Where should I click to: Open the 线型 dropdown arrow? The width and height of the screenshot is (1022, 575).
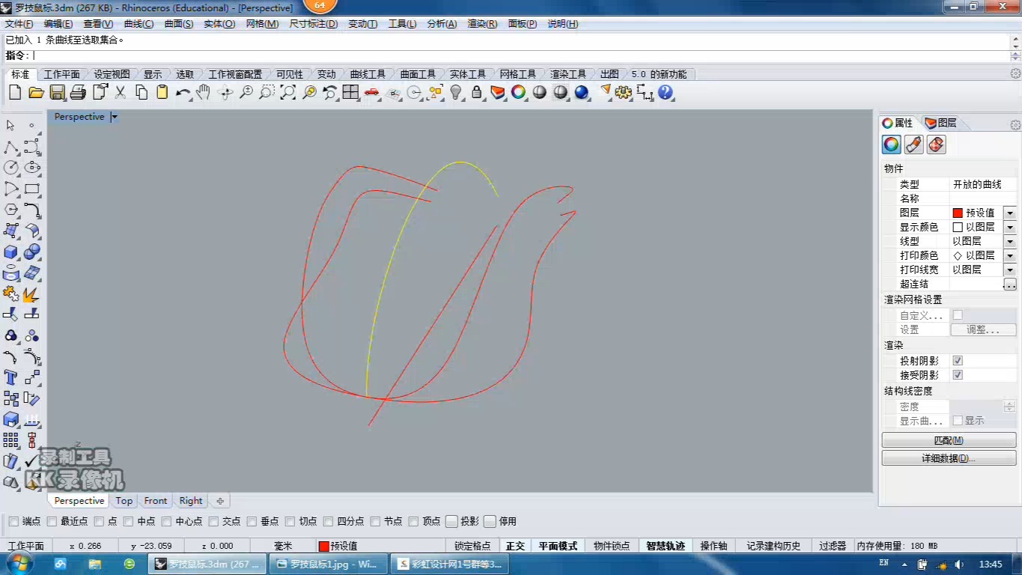pyautogui.click(x=1009, y=241)
